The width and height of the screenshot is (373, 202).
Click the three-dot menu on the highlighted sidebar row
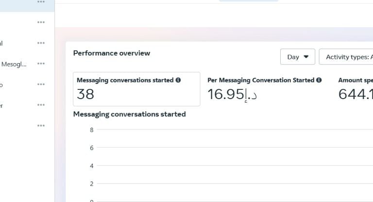(x=41, y=2)
